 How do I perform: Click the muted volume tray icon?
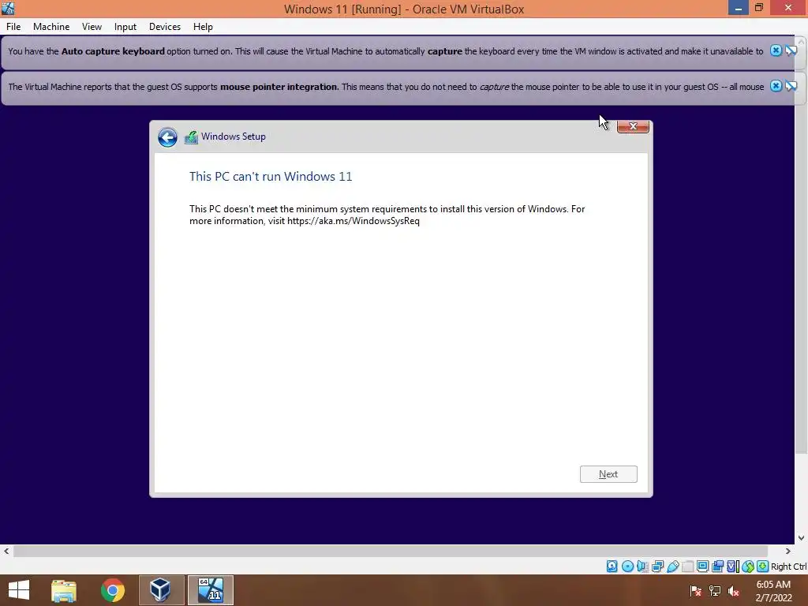coord(734,590)
